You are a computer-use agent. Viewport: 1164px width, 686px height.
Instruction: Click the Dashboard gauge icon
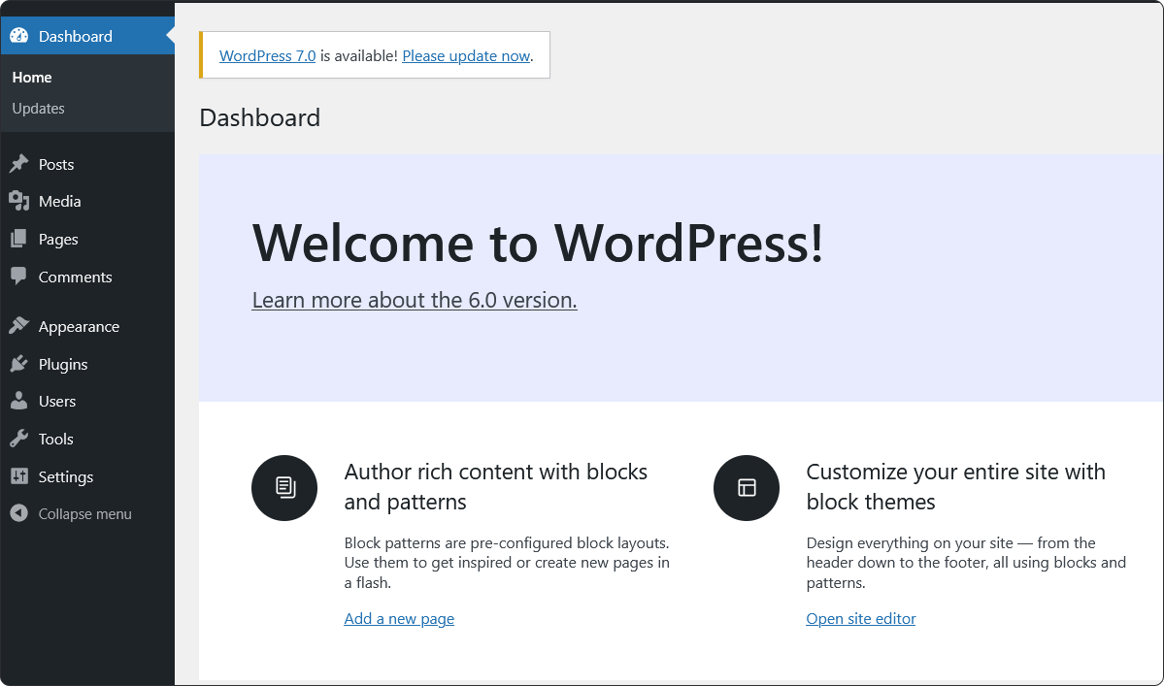pos(19,36)
